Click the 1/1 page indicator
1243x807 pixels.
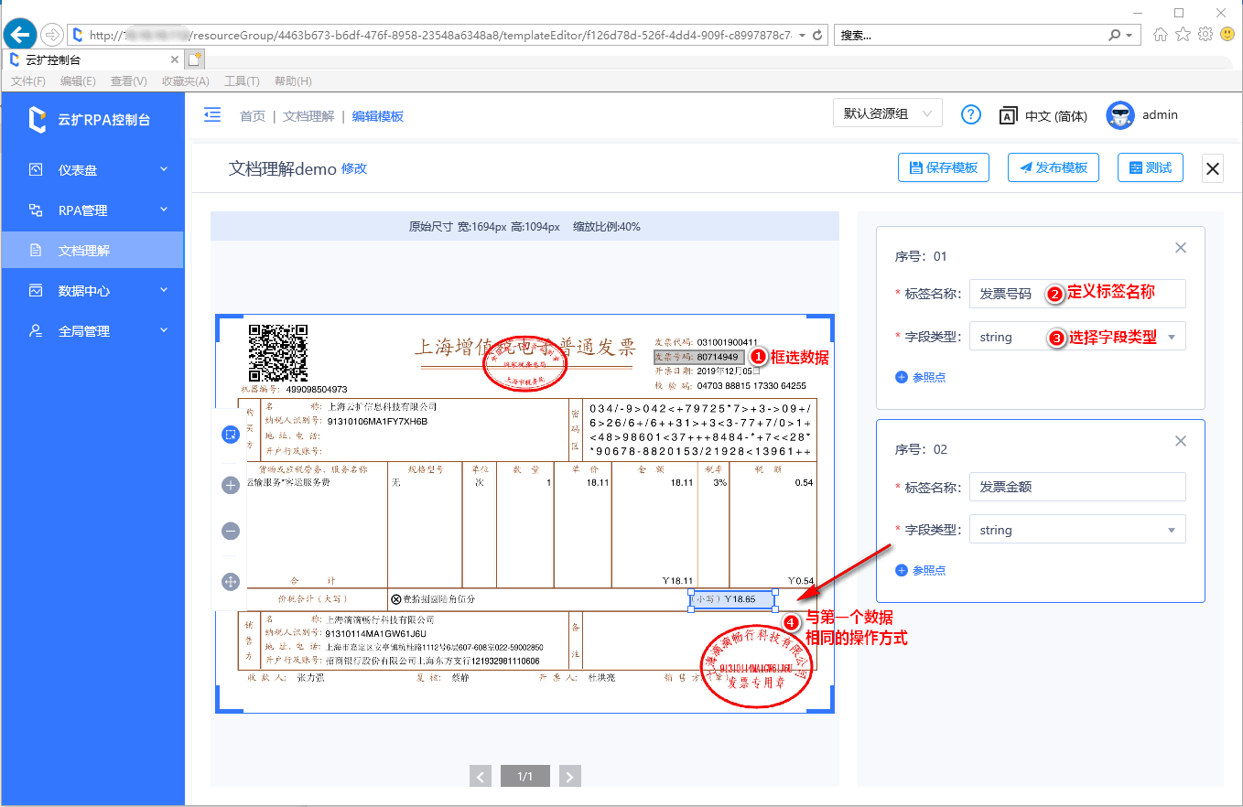(525, 777)
